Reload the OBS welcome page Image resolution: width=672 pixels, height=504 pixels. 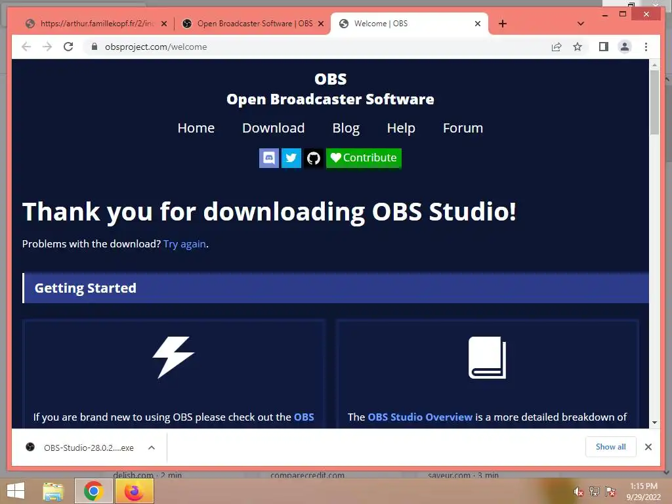(68, 47)
